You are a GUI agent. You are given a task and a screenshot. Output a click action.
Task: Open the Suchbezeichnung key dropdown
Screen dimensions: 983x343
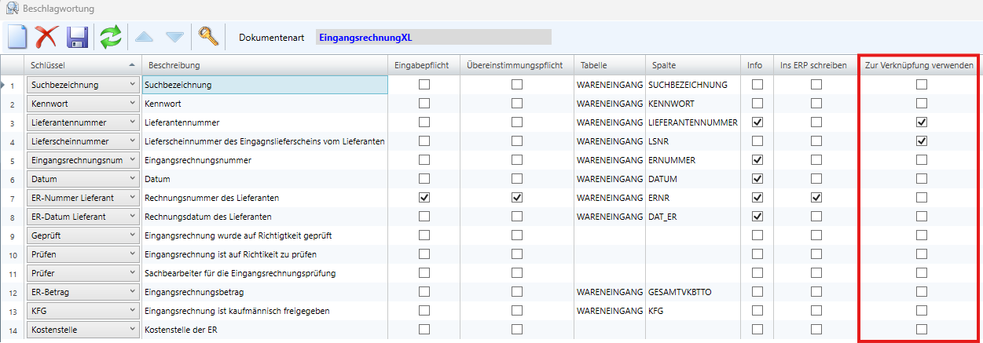pyautogui.click(x=131, y=85)
